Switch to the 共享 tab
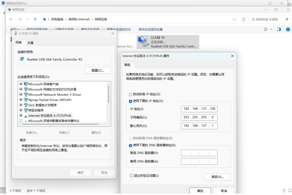 [x=30, y=43]
